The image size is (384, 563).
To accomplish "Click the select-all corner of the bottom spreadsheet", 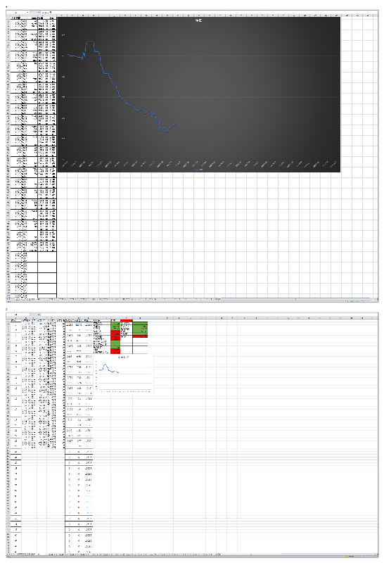I will (x=8, y=318).
